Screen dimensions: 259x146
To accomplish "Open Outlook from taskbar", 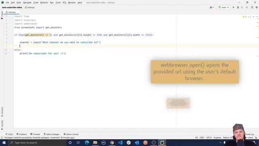I will click(x=137, y=143).
